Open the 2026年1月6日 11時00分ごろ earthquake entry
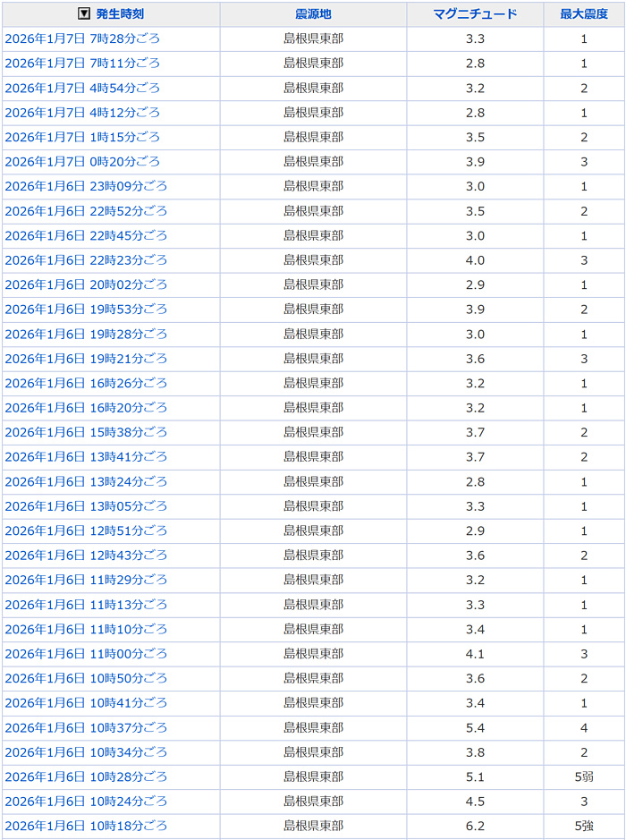Screen dimensions: 626x840 click(86, 654)
